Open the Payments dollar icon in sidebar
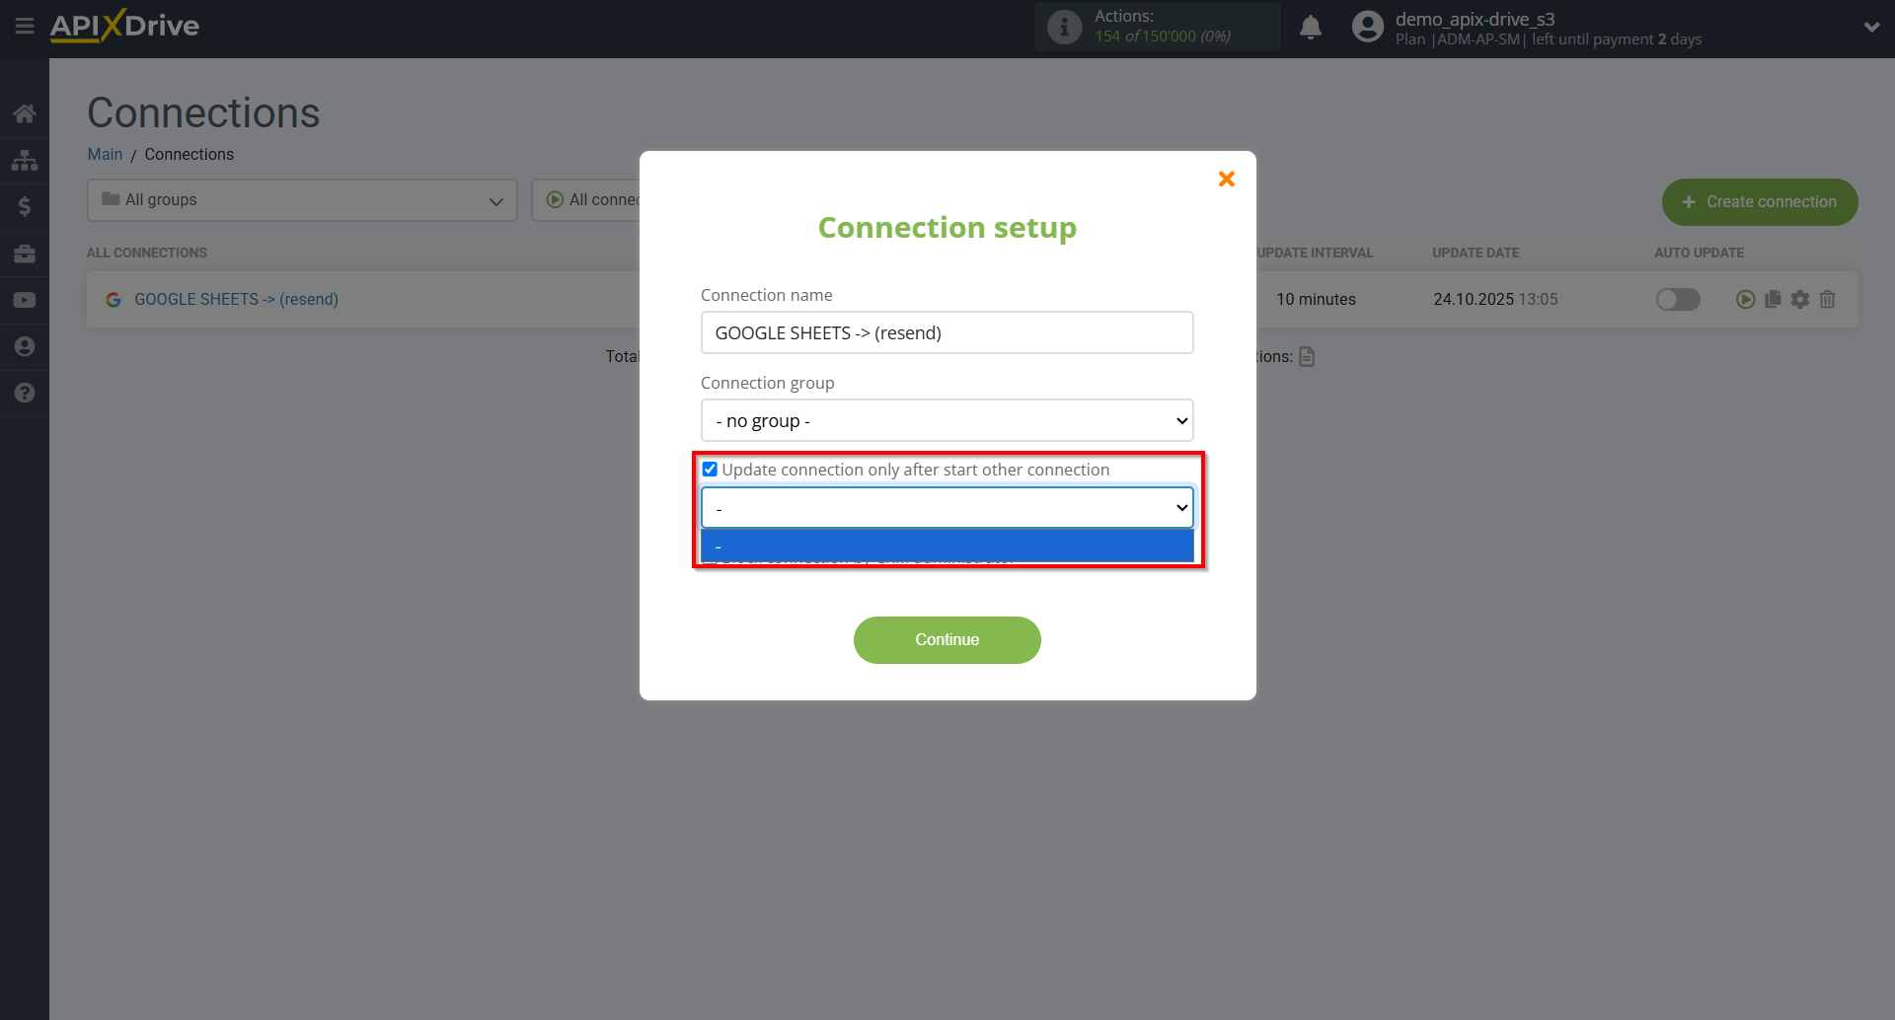 click(x=24, y=205)
